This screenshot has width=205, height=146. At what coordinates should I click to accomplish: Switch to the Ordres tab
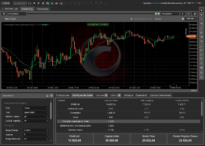[115, 95]
